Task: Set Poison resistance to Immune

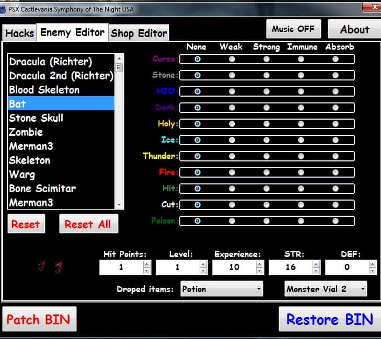Action: tap(301, 221)
